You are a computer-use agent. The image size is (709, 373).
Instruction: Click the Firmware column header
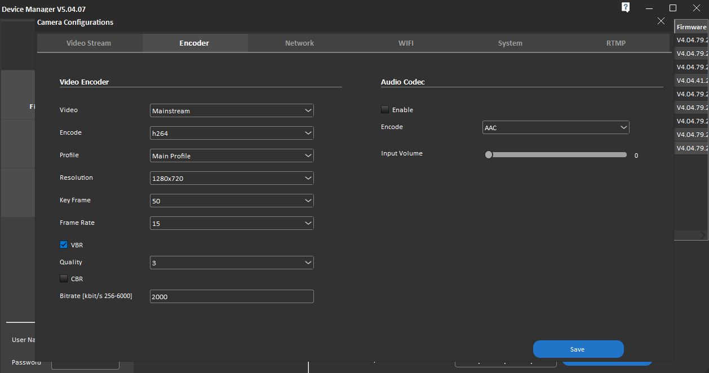[692, 26]
